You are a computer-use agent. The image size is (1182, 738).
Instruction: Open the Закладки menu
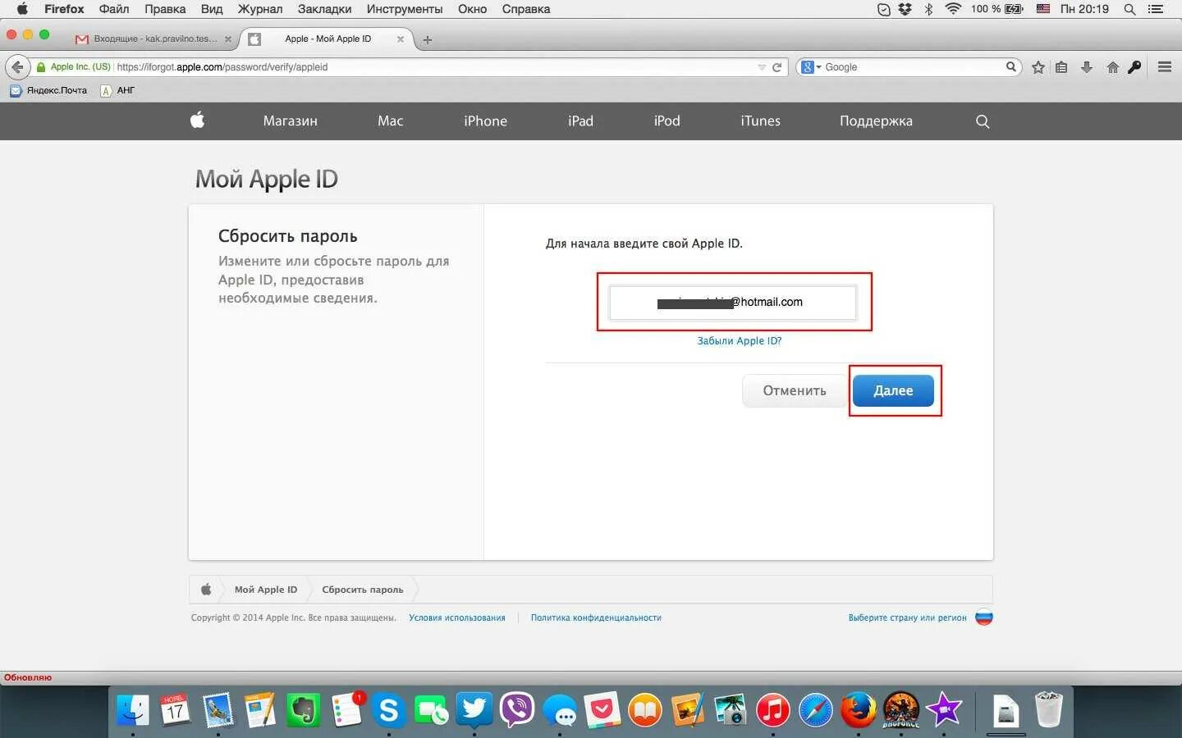tap(324, 9)
